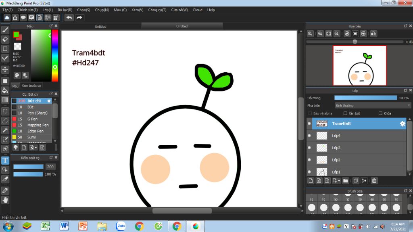The width and height of the screenshot is (413, 232).
Task: Open Tram4bdt layer settings gear
Action: tap(403, 123)
